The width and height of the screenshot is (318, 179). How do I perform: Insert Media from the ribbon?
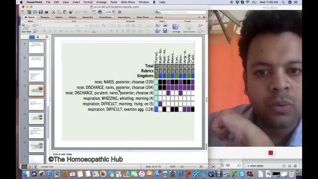point(165,31)
